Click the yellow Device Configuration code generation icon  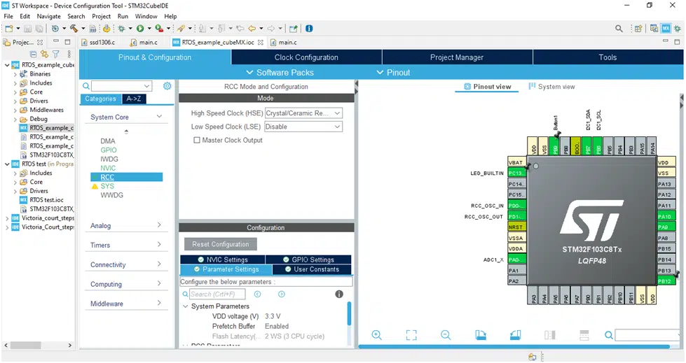click(x=107, y=29)
